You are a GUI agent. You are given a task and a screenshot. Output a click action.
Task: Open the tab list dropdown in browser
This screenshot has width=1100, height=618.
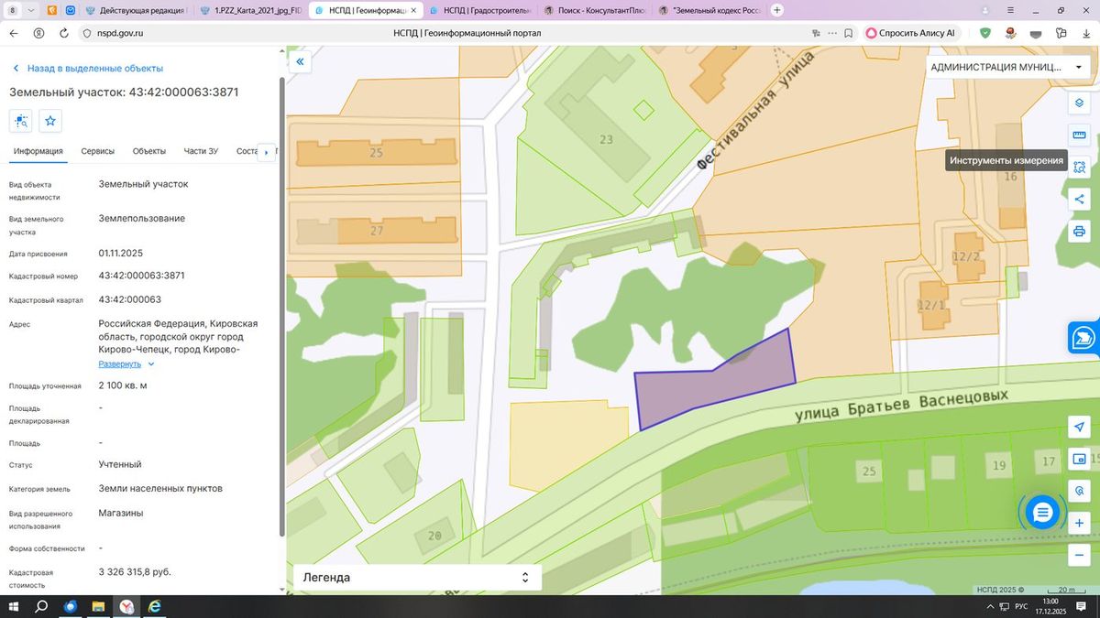point(31,10)
